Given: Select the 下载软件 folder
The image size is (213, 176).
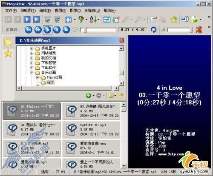Looking at the screenshot, I should (x=49, y=68).
